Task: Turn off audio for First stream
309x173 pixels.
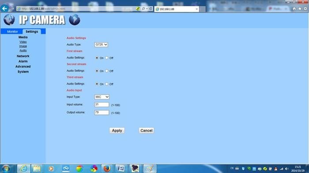Action: 107,58
